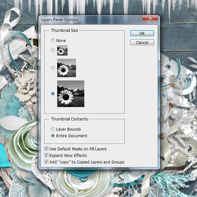Click the "Entire Document" label text
Viewport: 197px width, 197px height.
[72, 136]
